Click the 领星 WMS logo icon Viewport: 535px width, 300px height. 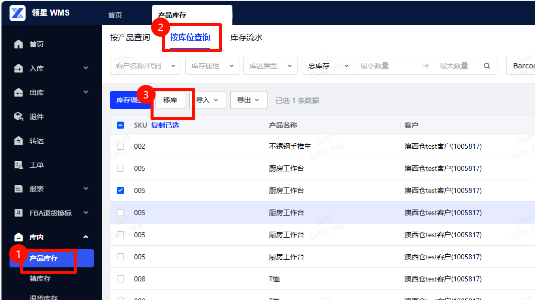pos(18,13)
